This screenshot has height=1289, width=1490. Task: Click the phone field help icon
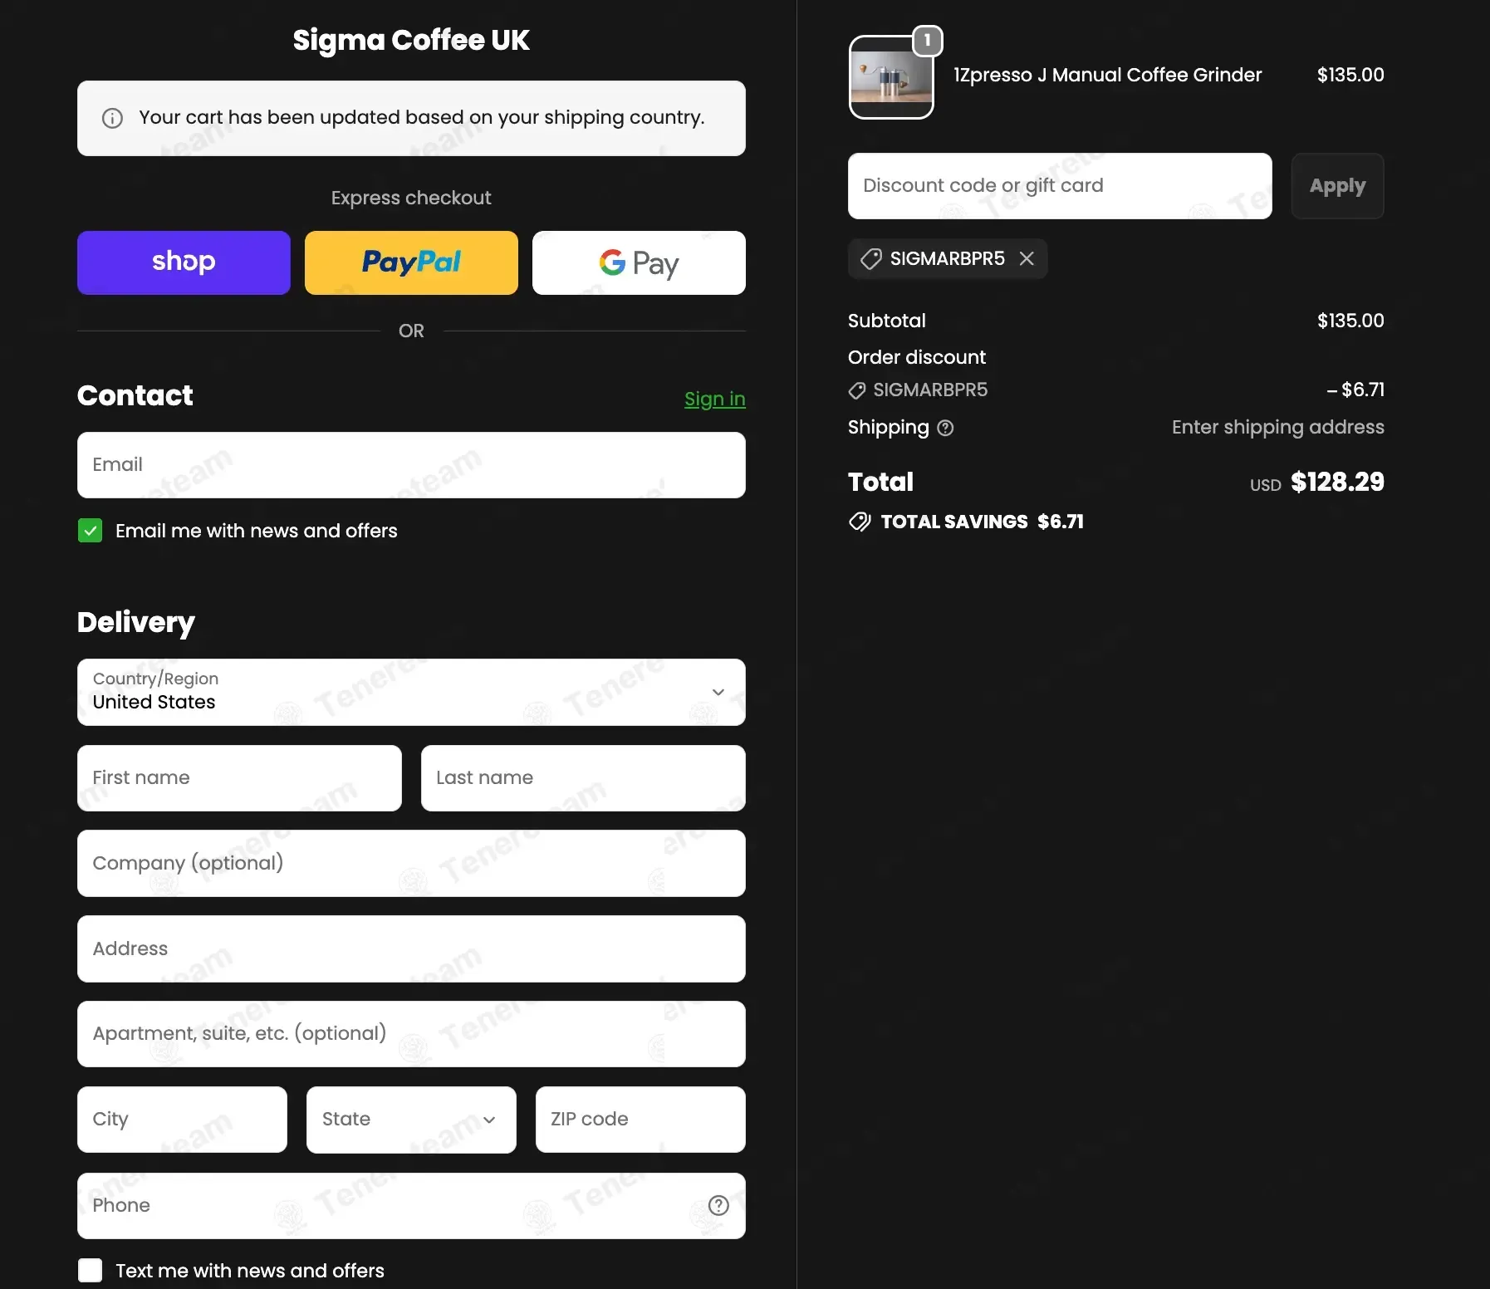(718, 1205)
